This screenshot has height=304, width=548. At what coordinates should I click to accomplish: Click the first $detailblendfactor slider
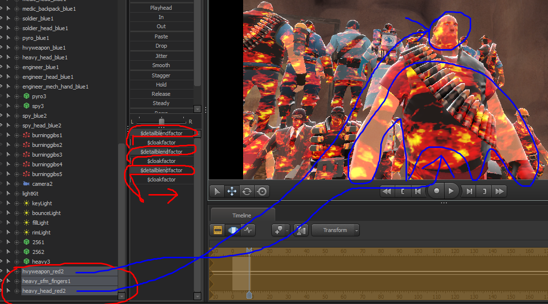click(x=161, y=133)
